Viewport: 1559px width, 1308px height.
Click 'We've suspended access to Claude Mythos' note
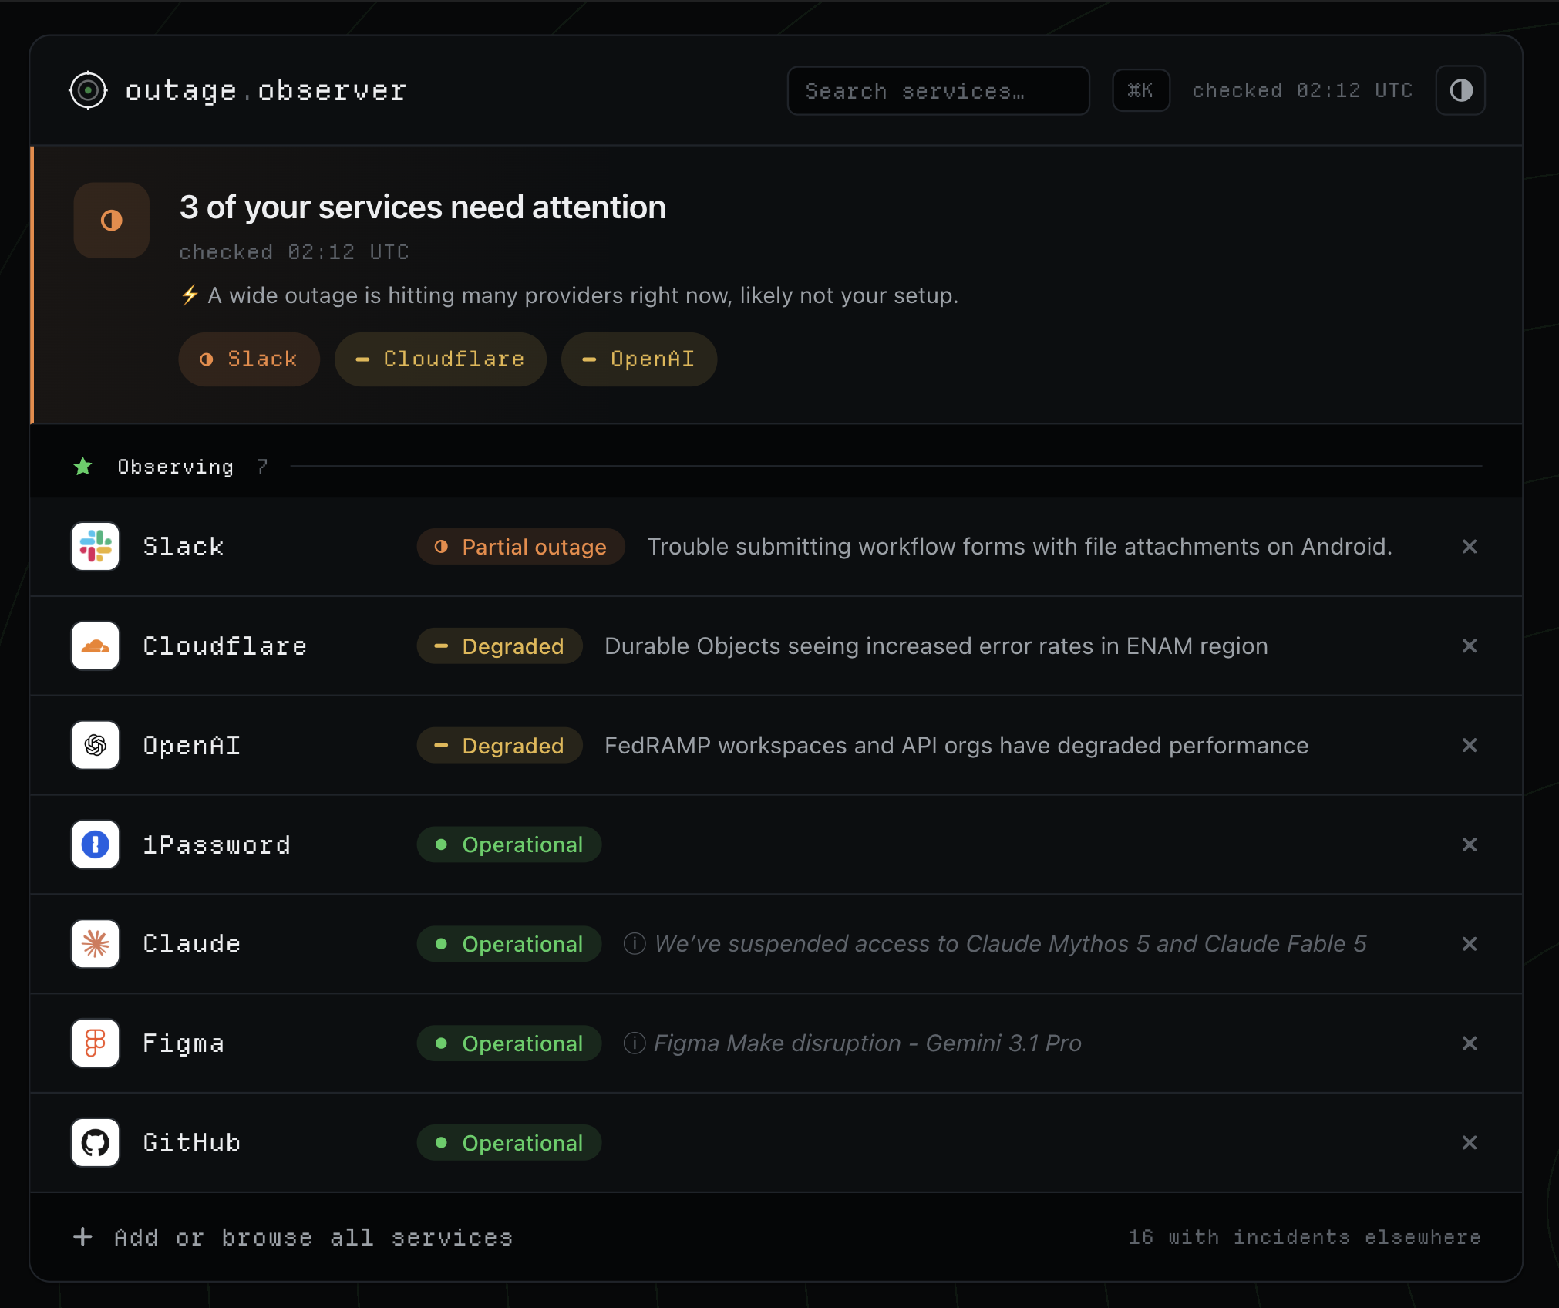(x=1011, y=944)
